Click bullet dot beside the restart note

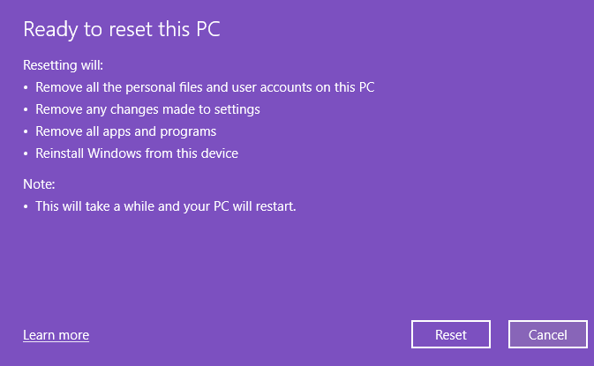point(26,207)
